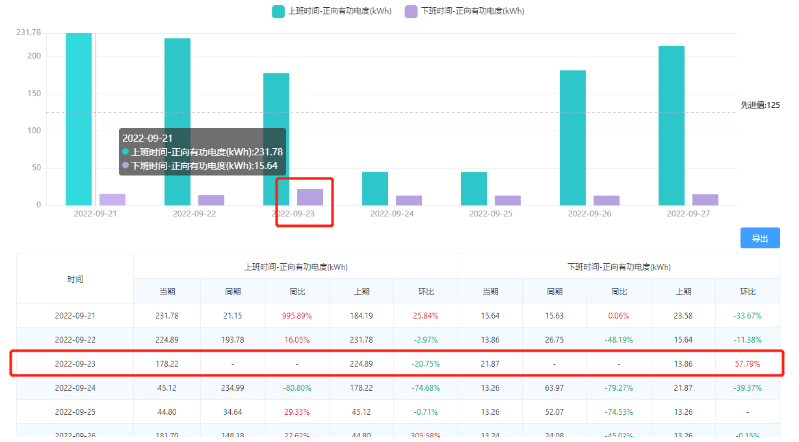
Task: Click the 2022-09-21 date cell in table
Action: [75, 316]
